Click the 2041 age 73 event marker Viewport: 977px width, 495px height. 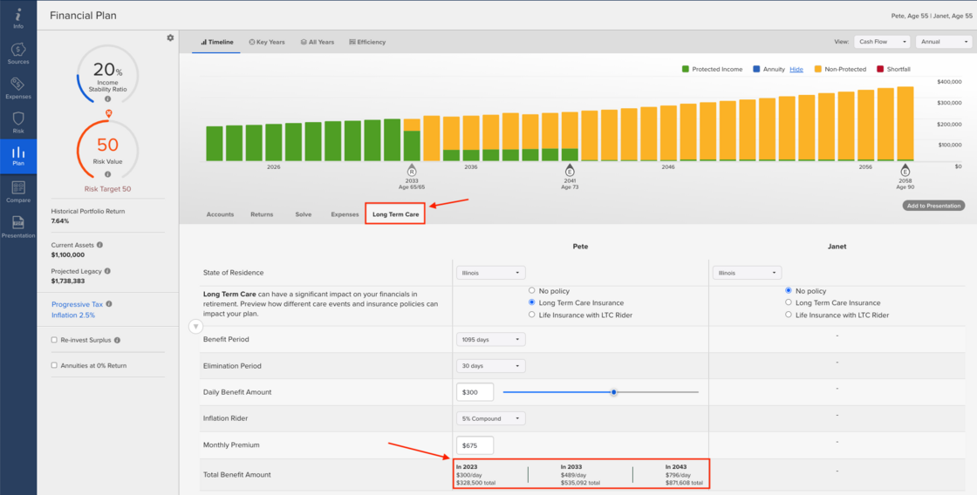point(570,171)
